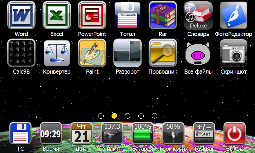Image resolution: width=255 pixels, height=153 pixels.
Task: Open the Rar archiver icon
Action: click(x=163, y=15)
